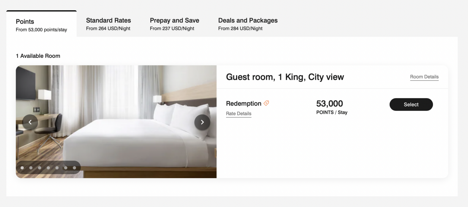
Task: Pick the fifth carousel dot
Action: click(x=57, y=168)
